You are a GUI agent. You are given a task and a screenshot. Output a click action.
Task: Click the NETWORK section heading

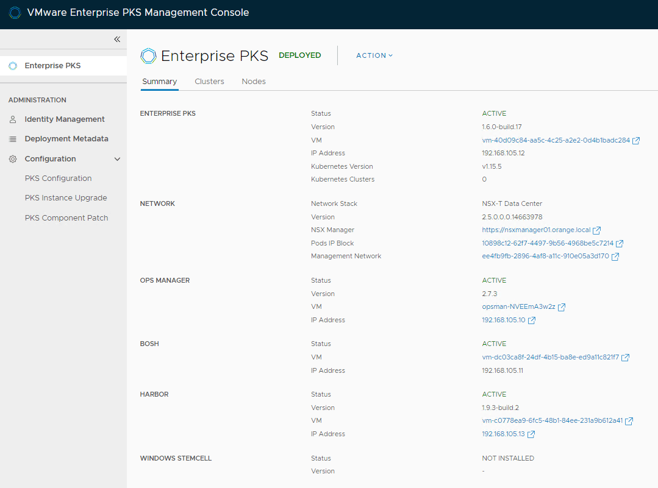pos(157,203)
